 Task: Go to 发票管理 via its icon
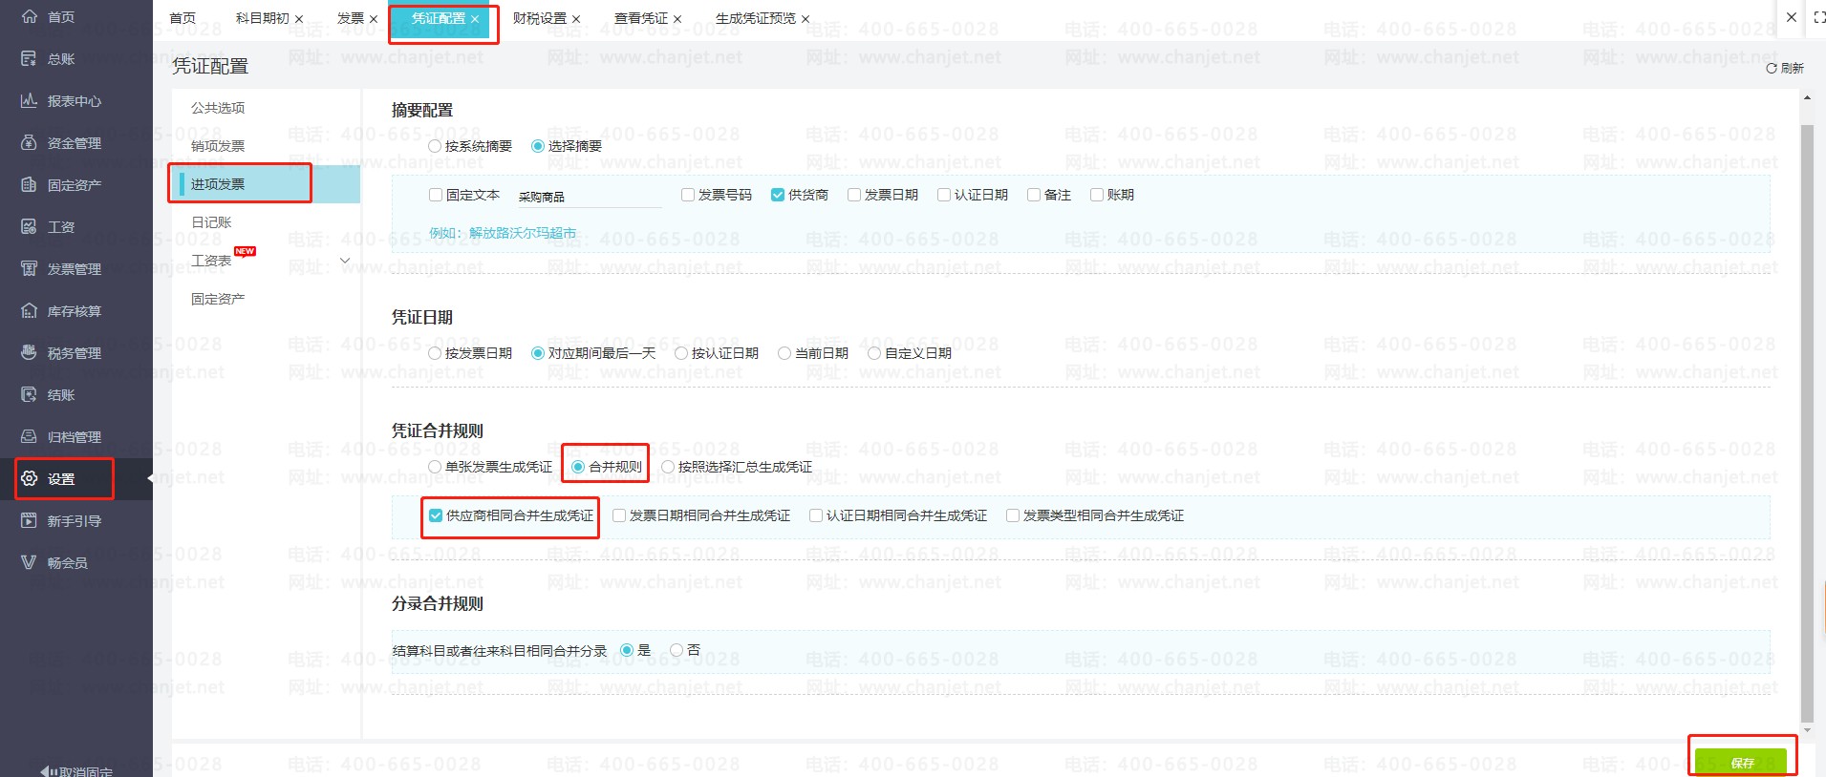(30, 268)
